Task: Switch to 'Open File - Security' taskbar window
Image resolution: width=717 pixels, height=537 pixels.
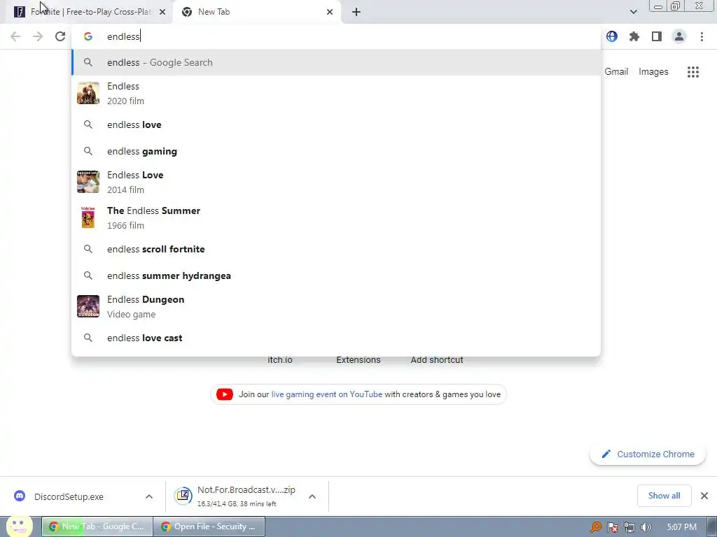Action: click(209, 527)
